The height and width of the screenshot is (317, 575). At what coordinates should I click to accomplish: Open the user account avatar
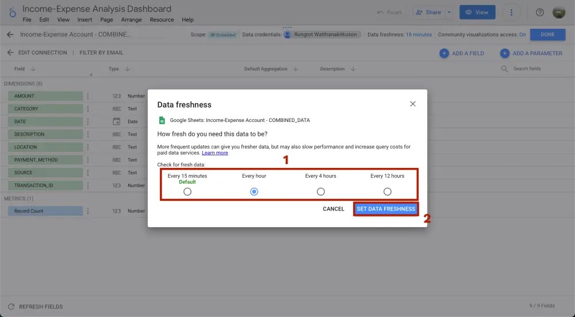[x=559, y=13]
